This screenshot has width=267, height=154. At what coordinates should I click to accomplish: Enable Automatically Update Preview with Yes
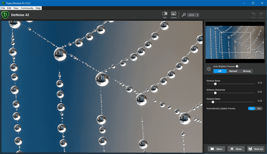coord(252,109)
